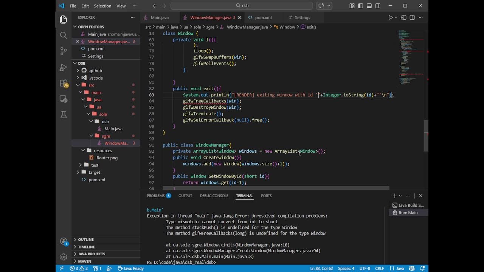
Task: Toggle the Primary Side Bar visibility
Action: tap(361, 6)
